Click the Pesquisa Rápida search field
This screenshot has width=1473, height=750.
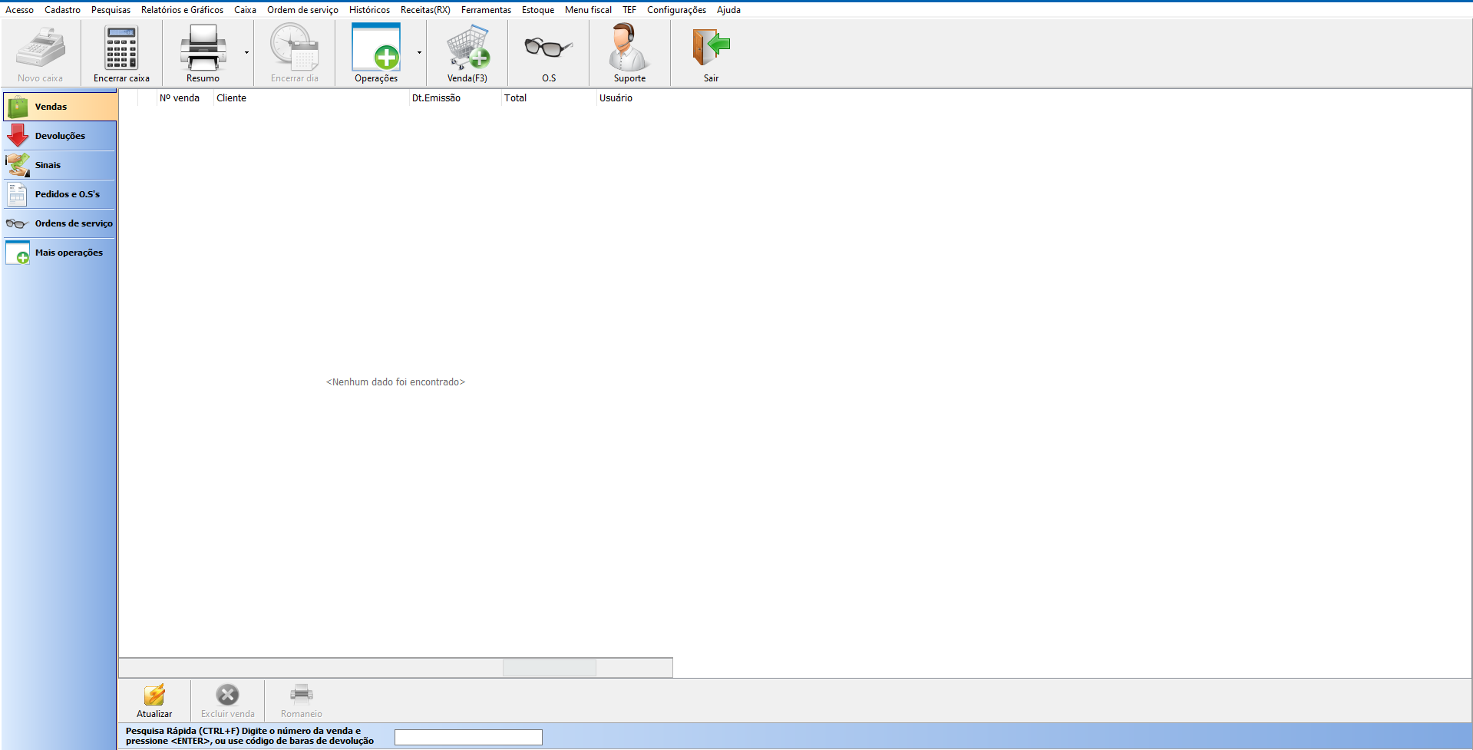(468, 737)
